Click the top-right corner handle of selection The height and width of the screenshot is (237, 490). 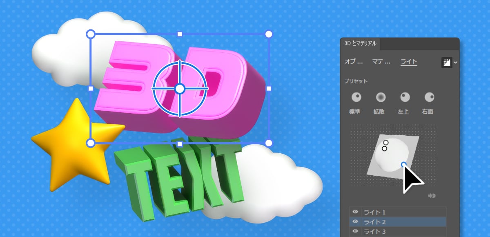coord(269,34)
